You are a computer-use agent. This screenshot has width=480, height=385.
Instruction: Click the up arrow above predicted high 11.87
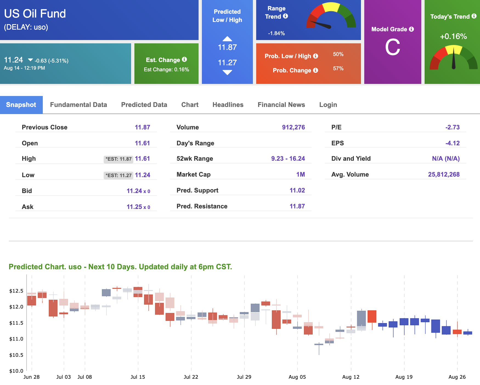[x=227, y=39]
